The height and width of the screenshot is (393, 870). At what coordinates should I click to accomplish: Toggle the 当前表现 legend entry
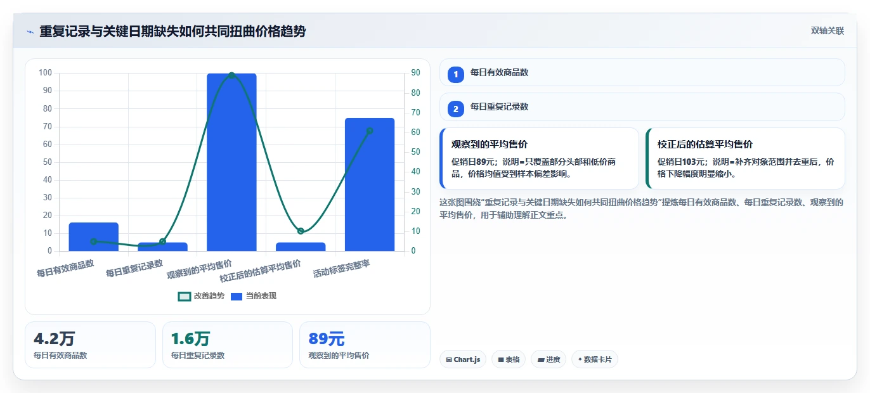(253, 296)
